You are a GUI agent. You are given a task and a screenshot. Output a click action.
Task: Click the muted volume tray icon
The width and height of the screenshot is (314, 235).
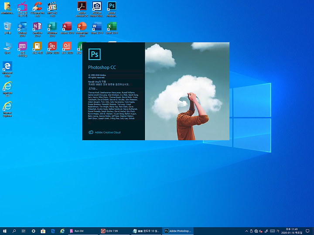coord(261,231)
